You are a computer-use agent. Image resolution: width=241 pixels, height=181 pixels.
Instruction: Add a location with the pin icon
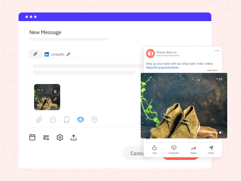pyautogui.click(x=94, y=120)
